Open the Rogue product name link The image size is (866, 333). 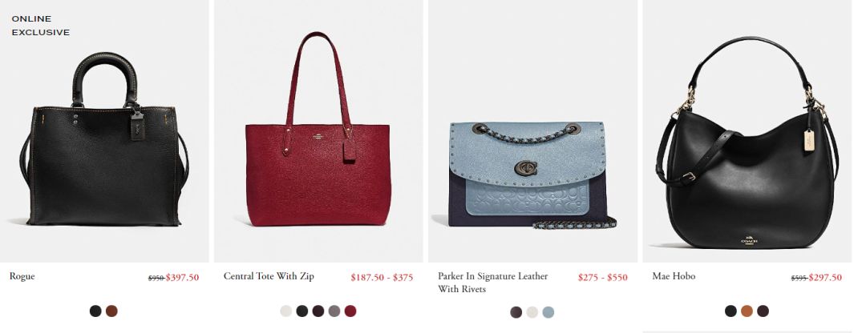[22, 277]
